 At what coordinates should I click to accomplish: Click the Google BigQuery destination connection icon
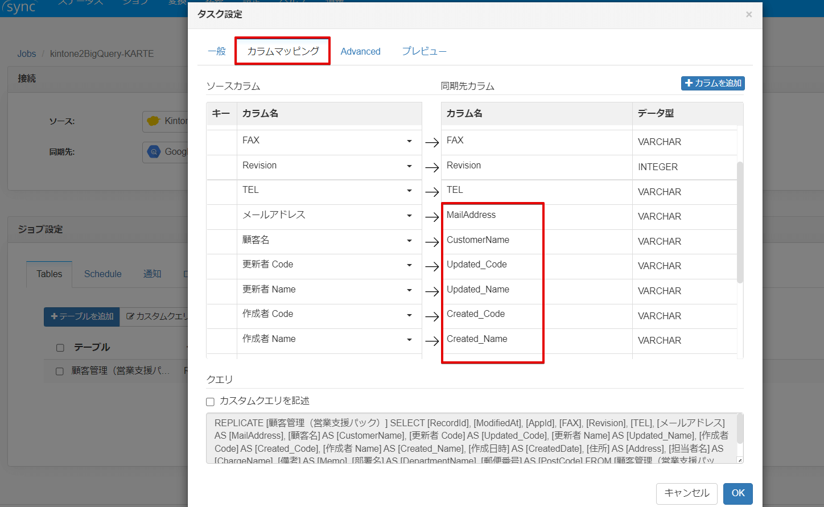(154, 152)
